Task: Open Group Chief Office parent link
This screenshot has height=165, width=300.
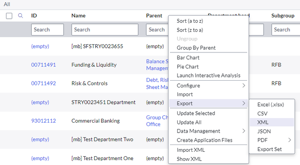Action: pos(157,121)
